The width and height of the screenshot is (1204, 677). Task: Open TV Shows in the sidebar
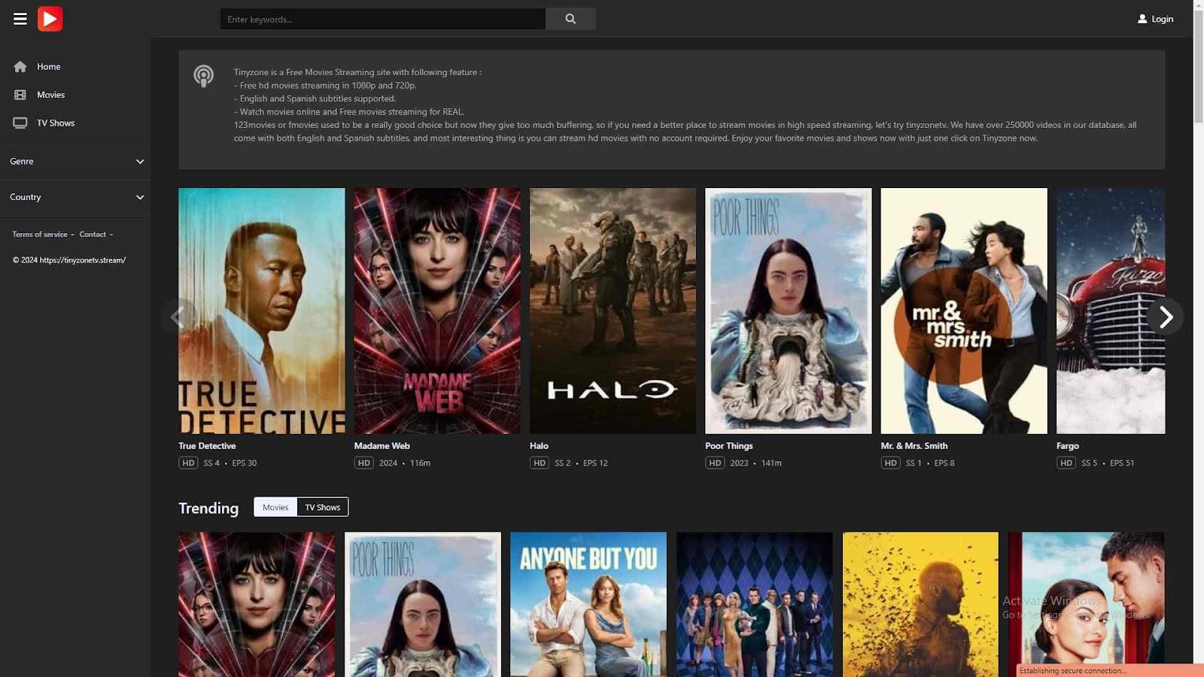click(x=56, y=123)
